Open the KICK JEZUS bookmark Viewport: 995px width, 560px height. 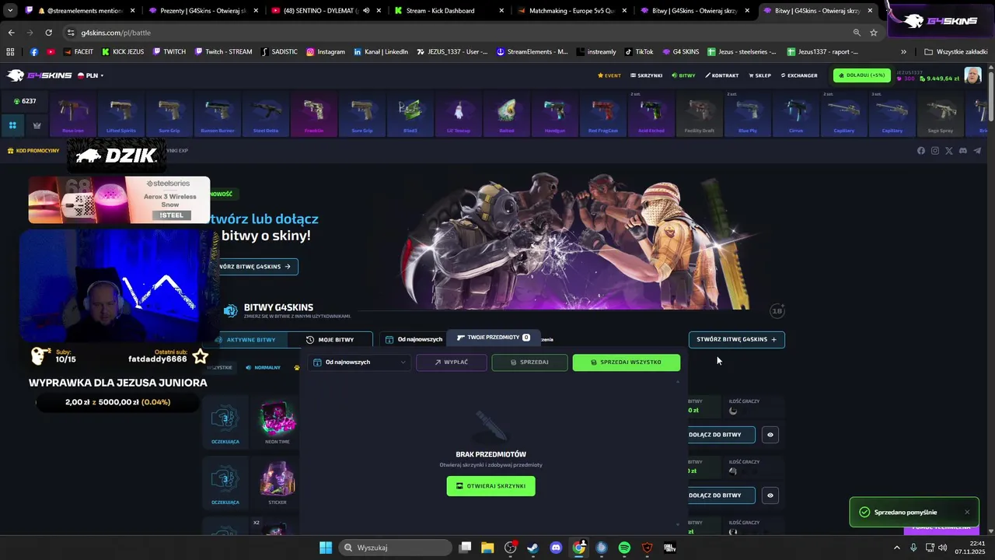coord(122,51)
